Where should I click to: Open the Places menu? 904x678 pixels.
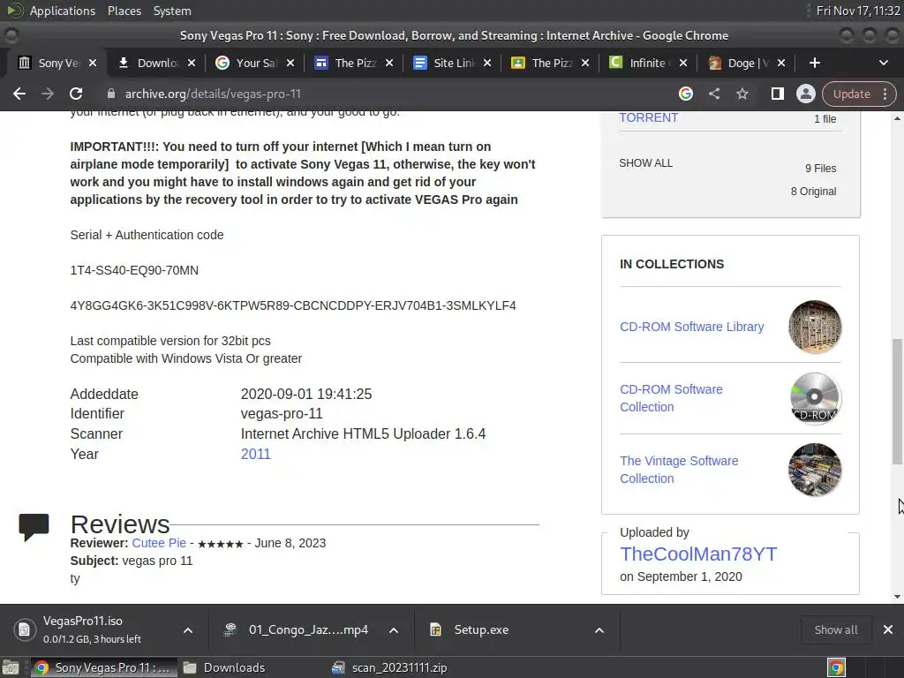pyautogui.click(x=124, y=11)
